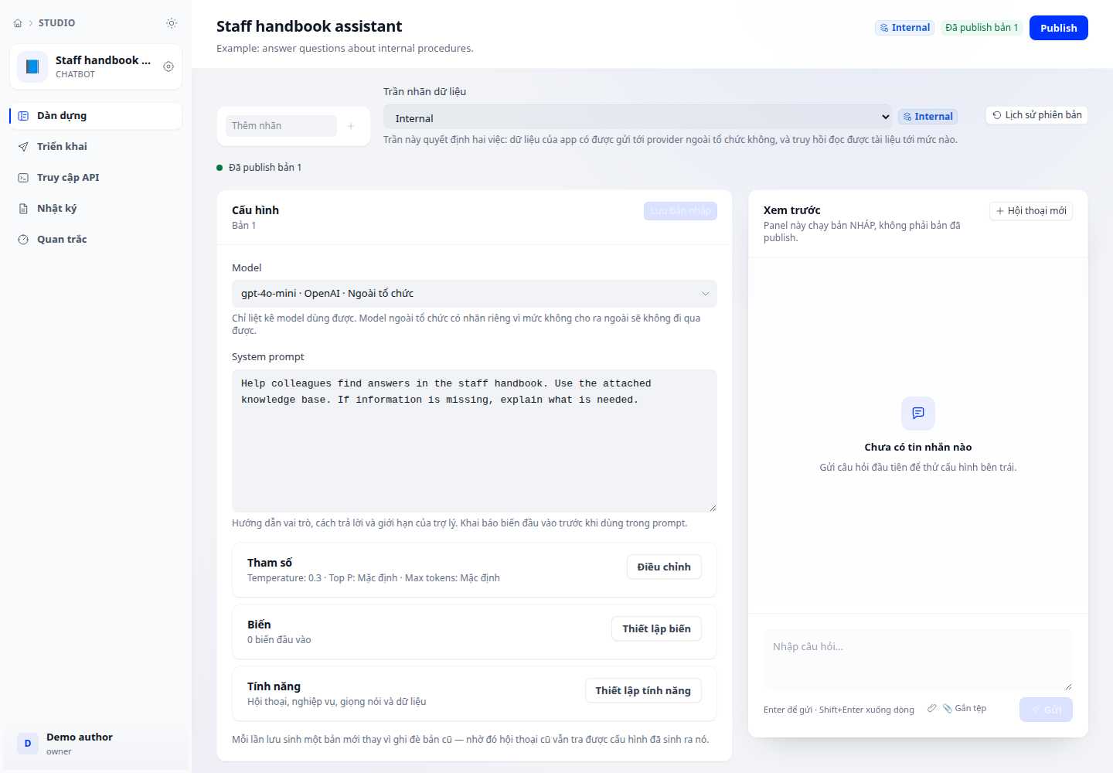Switch to Quan trắc monitoring page
Viewport: 1113px width, 773px height.
point(96,240)
